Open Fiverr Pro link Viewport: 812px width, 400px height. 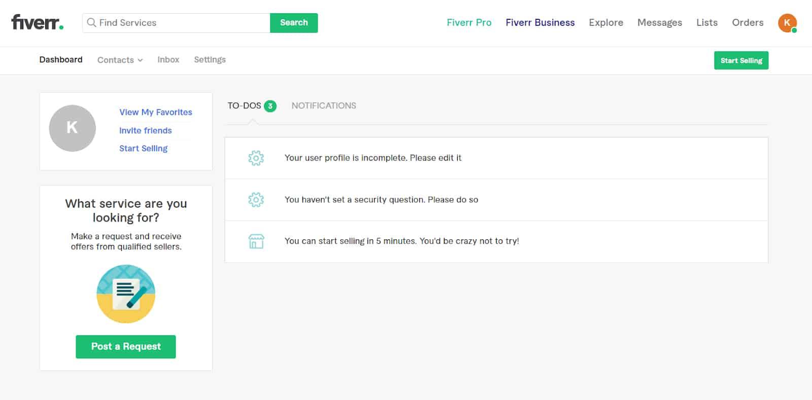coord(469,23)
